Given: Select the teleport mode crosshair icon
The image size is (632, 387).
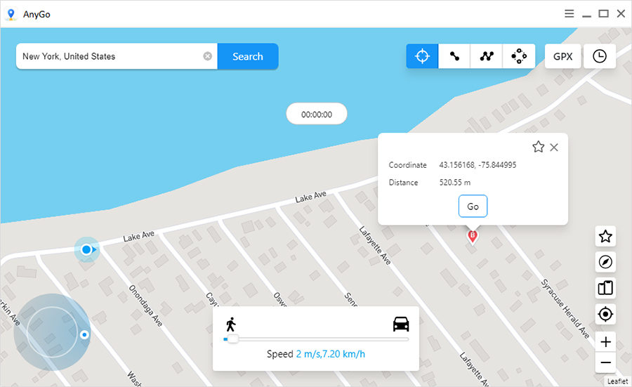Looking at the screenshot, I should 422,56.
